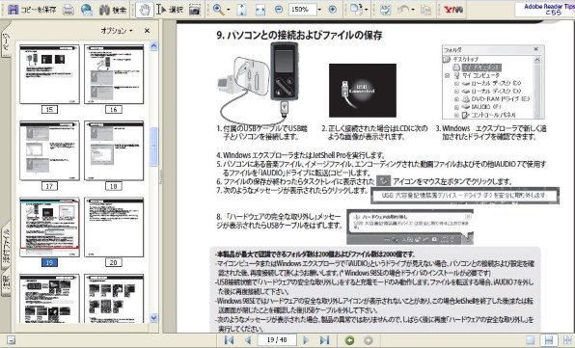Activate the text Select tool (選択)
575x348 pixels.
click(170, 10)
